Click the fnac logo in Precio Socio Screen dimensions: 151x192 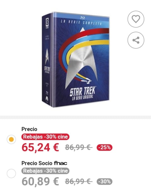point(60,163)
